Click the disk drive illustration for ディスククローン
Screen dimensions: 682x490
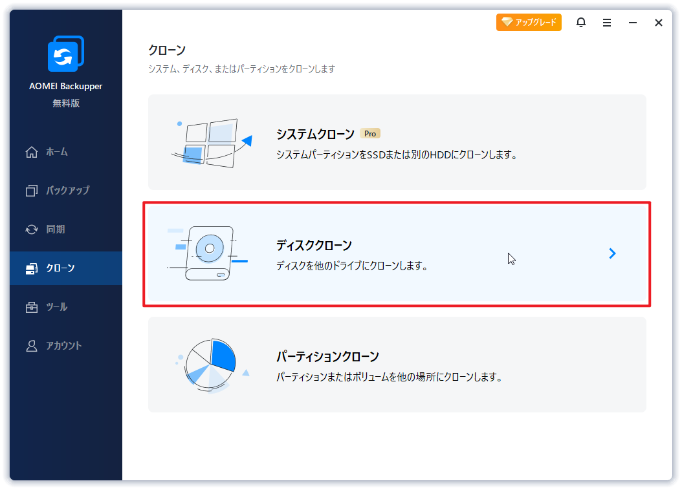(208, 252)
